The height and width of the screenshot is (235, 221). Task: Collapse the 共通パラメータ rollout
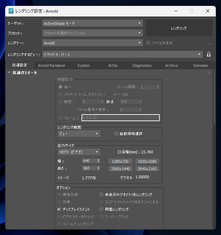click(9, 72)
